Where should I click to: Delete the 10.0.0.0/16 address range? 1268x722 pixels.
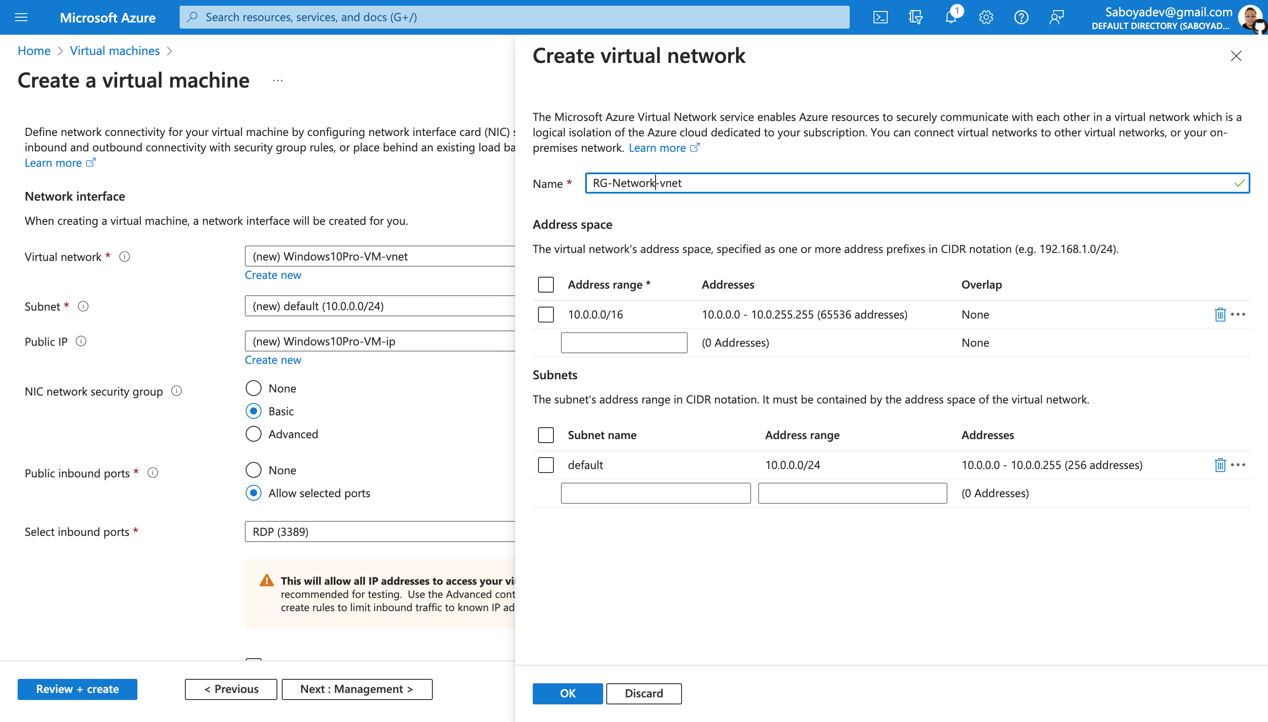point(1220,315)
